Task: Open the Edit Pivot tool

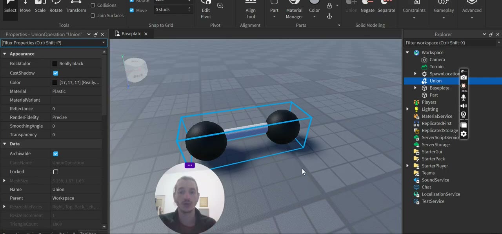Action: click(x=206, y=9)
